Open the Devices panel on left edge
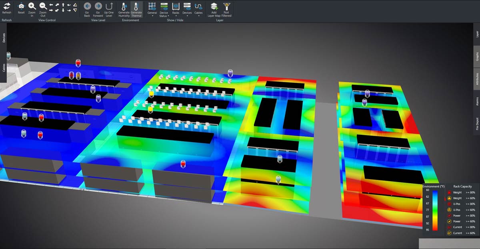This screenshot has width=480, height=249. click(x=4, y=38)
